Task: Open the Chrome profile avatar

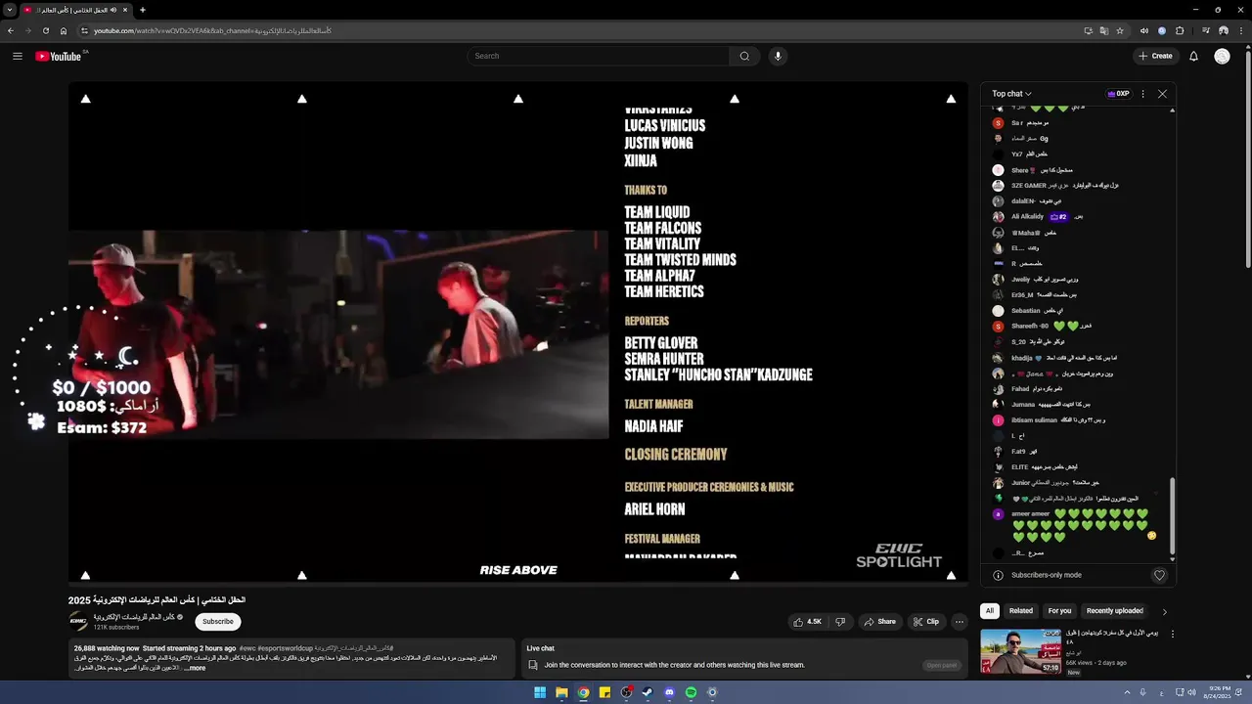Action: click(x=1223, y=30)
